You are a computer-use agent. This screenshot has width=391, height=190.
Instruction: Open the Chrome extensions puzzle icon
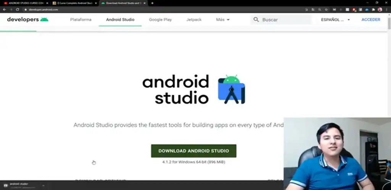(373, 9)
